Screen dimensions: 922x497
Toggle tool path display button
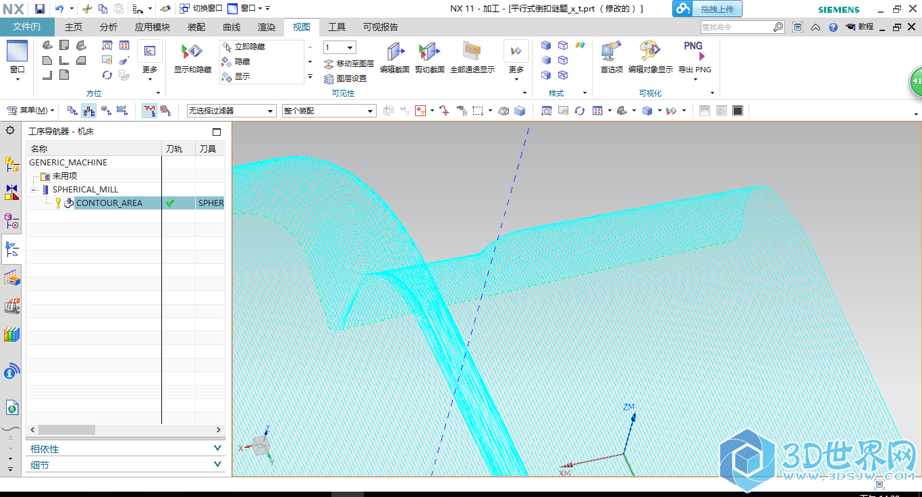coord(149,111)
